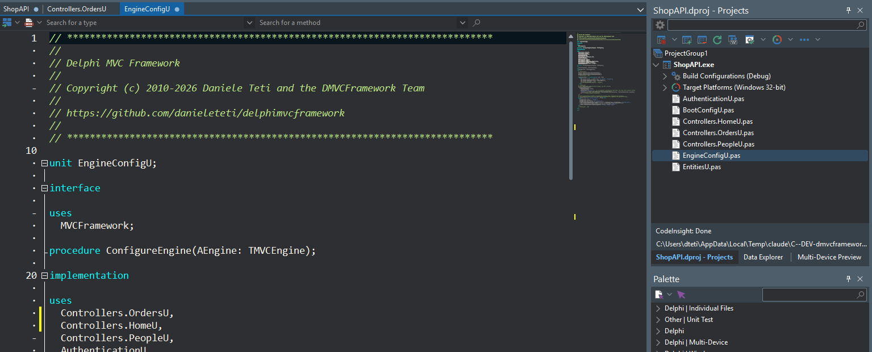Screen dimensions: 872x352
Task: Collapse the implementation section fold marker
Action: [44, 275]
